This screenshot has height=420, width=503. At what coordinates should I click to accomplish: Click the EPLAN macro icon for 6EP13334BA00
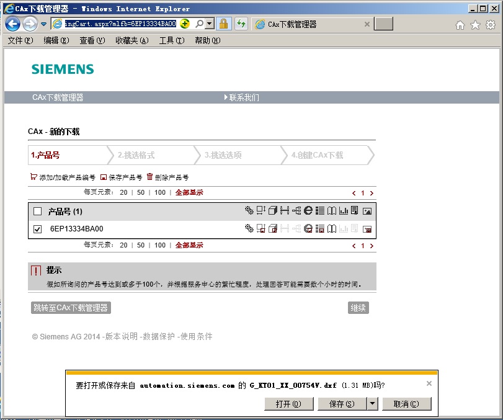(x=308, y=228)
